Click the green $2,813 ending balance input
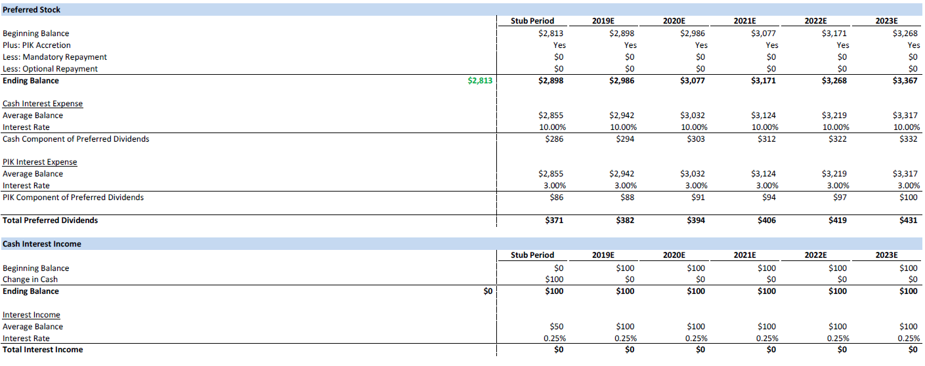Screen dimensions: 925x366 480,81
